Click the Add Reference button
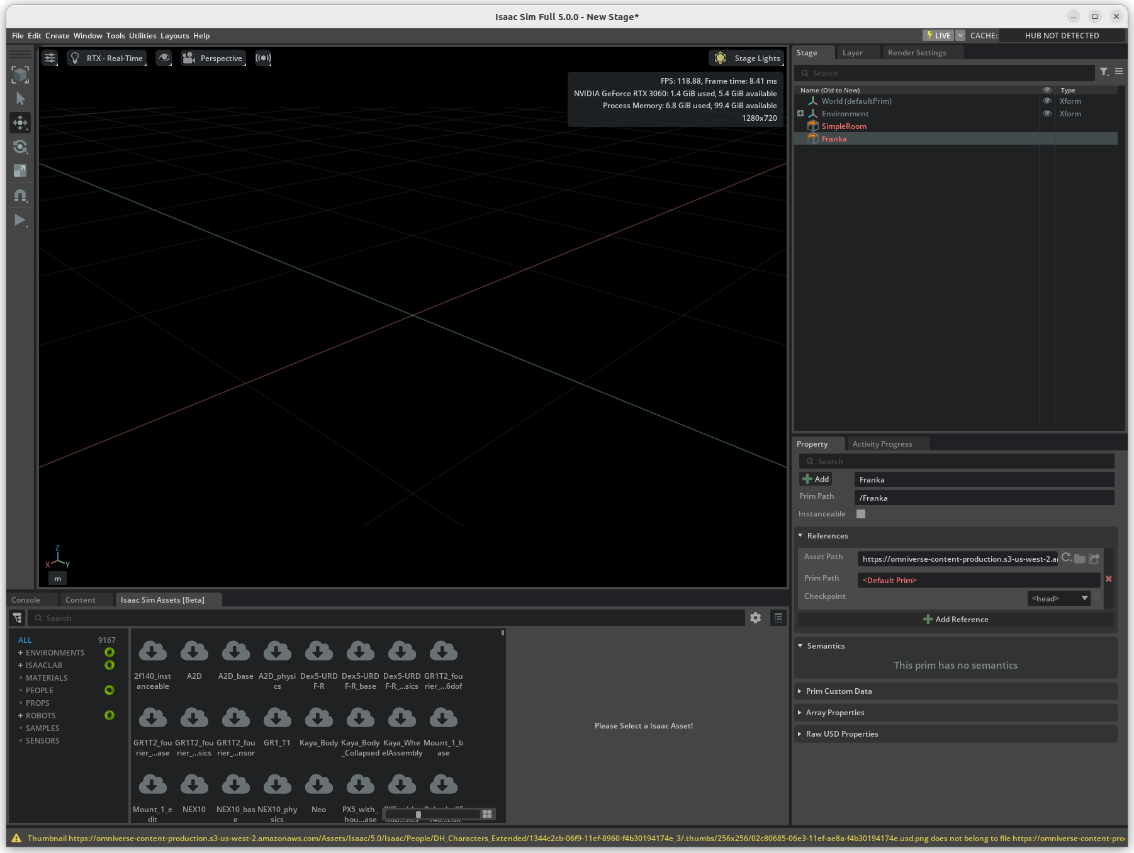This screenshot has width=1134, height=853. [x=955, y=620]
